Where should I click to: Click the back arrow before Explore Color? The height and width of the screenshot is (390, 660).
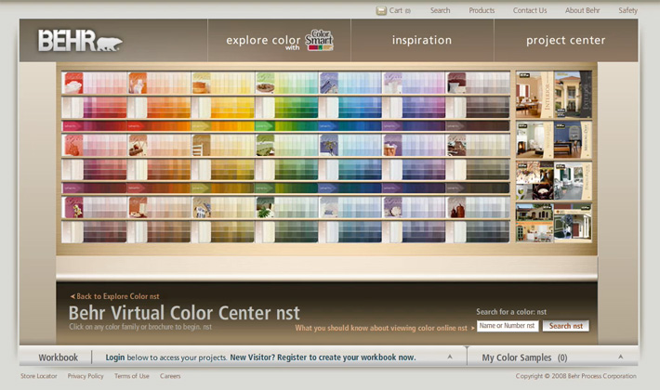(x=73, y=296)
